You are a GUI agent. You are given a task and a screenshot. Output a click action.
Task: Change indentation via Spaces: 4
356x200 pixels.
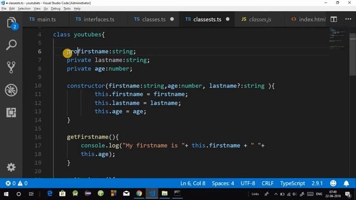[x=222, y=183]
